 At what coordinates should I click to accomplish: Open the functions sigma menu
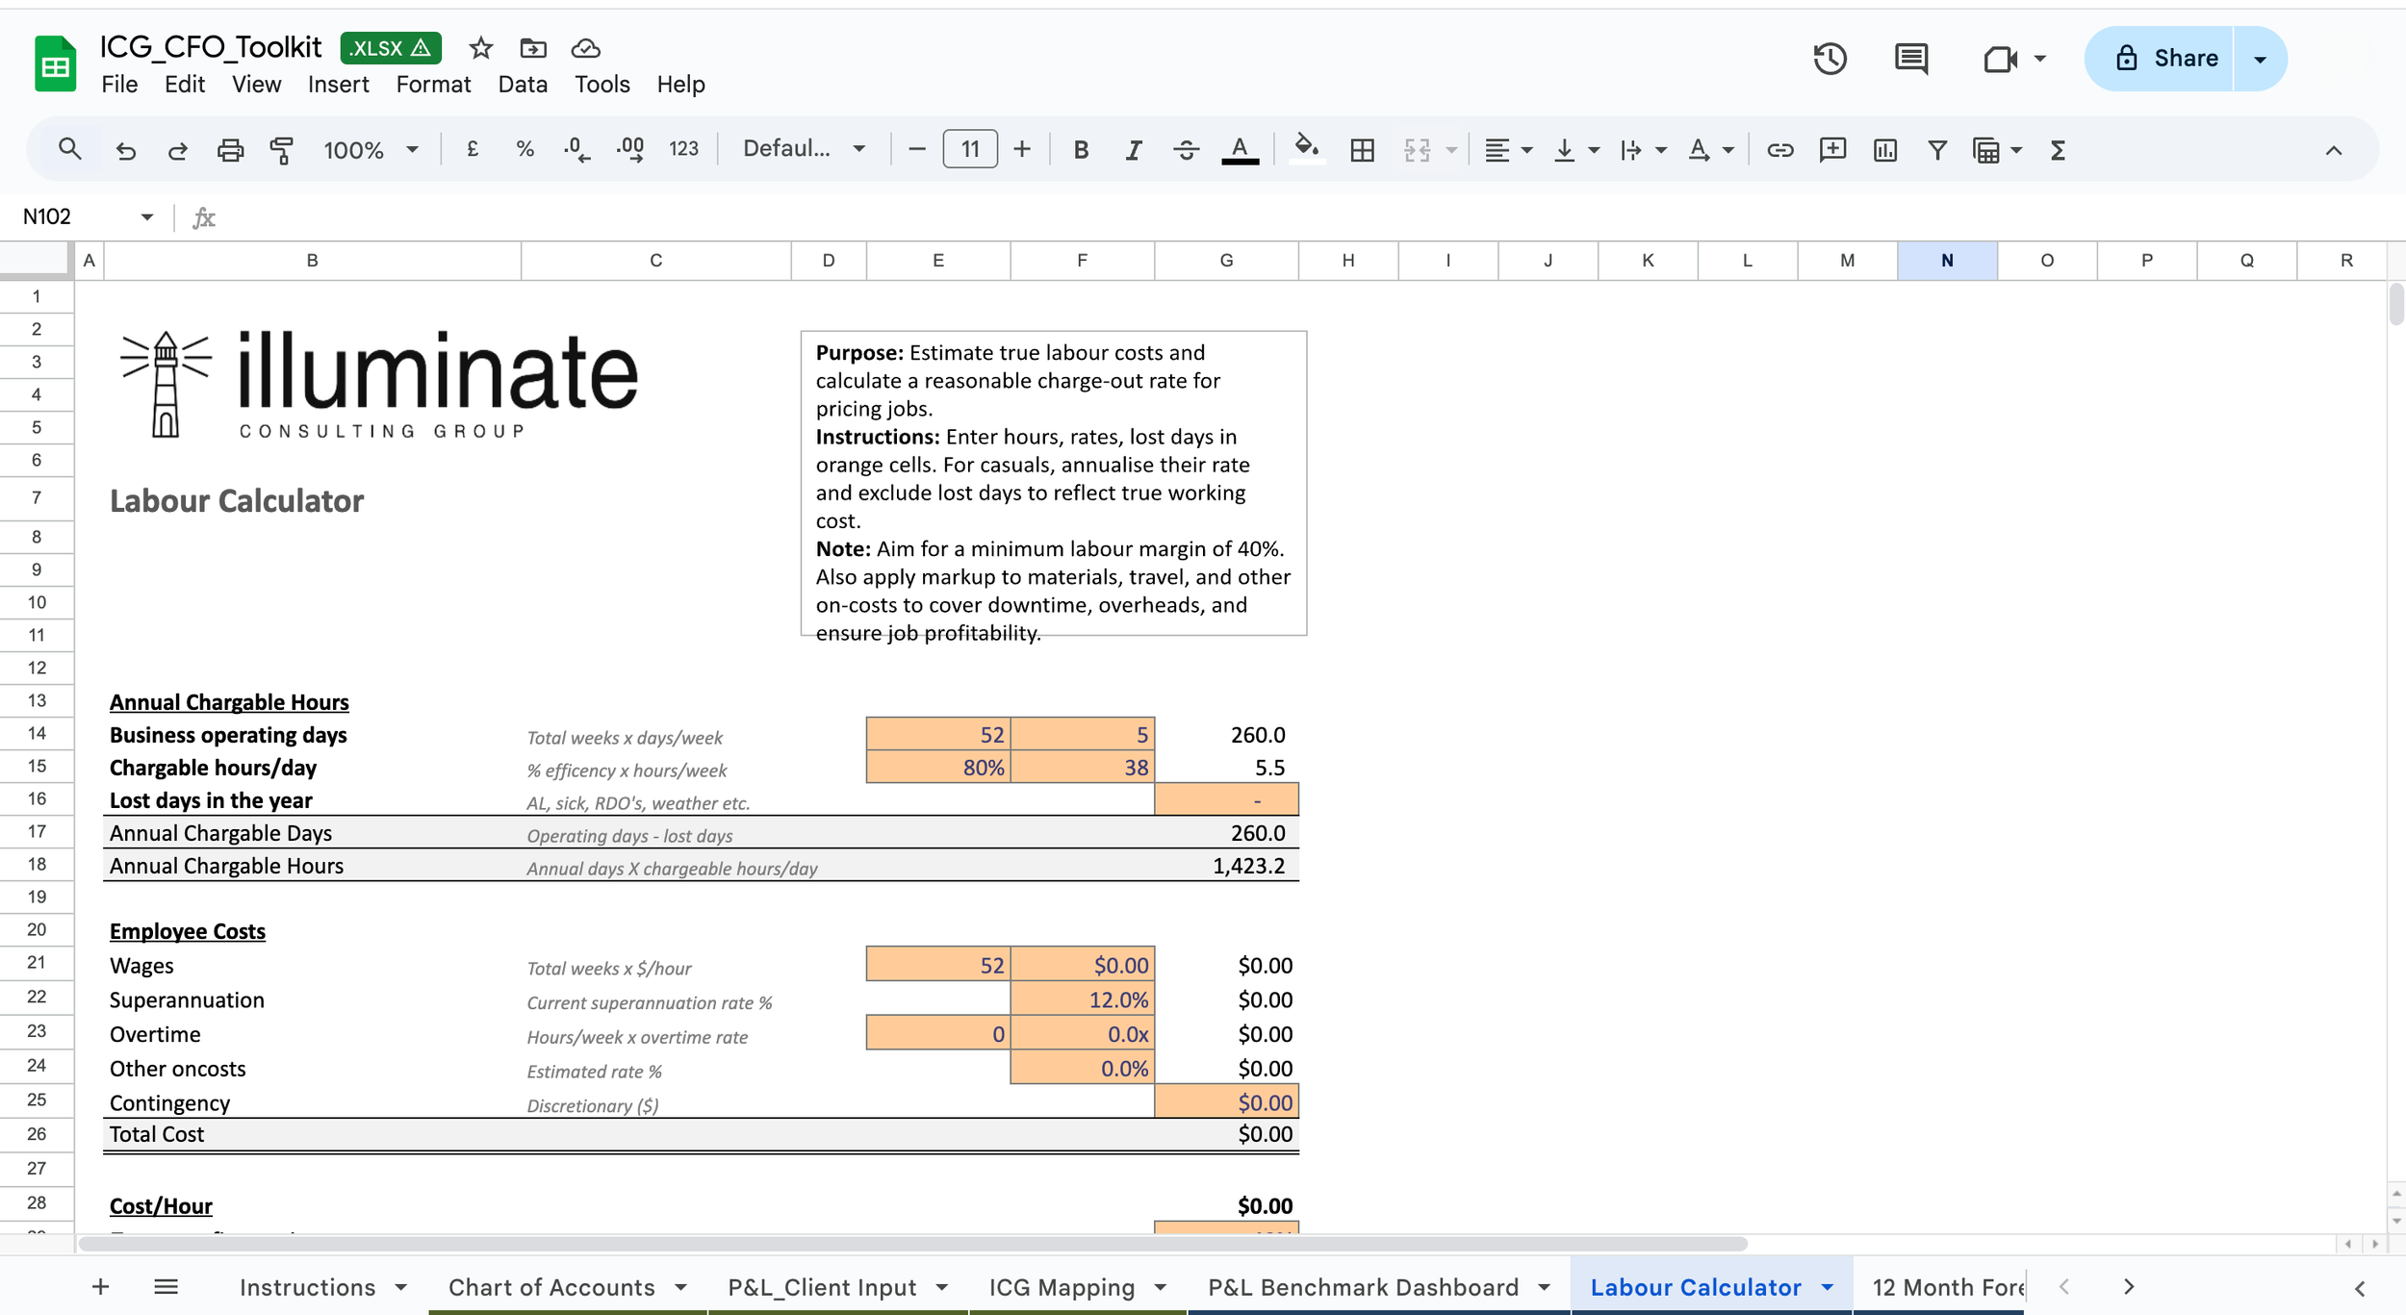(x=2058, y=149)
